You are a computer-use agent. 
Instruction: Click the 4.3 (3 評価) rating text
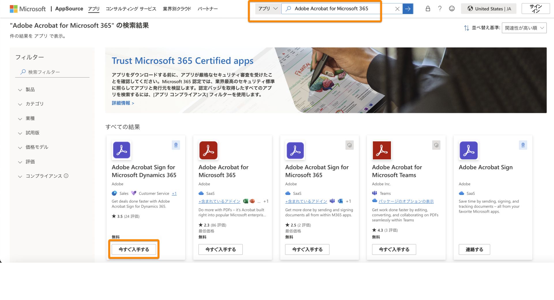coord(385,230)
